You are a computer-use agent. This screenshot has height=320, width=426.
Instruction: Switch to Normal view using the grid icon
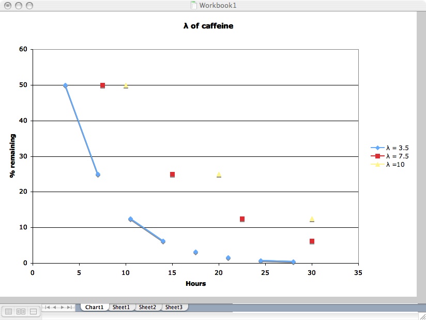click(x=9, y=312)
